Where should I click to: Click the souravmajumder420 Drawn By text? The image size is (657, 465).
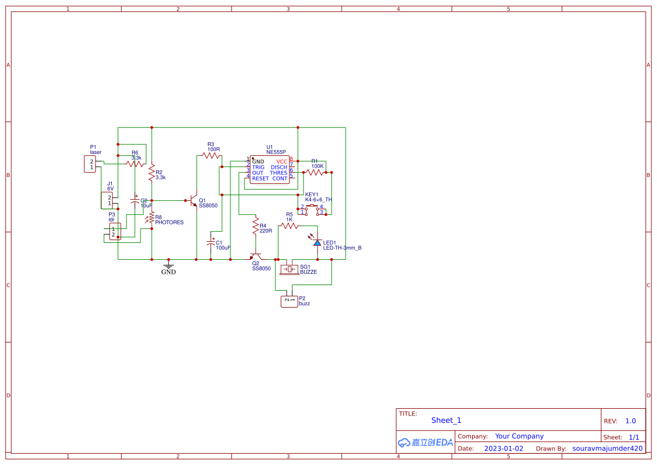pos(607,448)
